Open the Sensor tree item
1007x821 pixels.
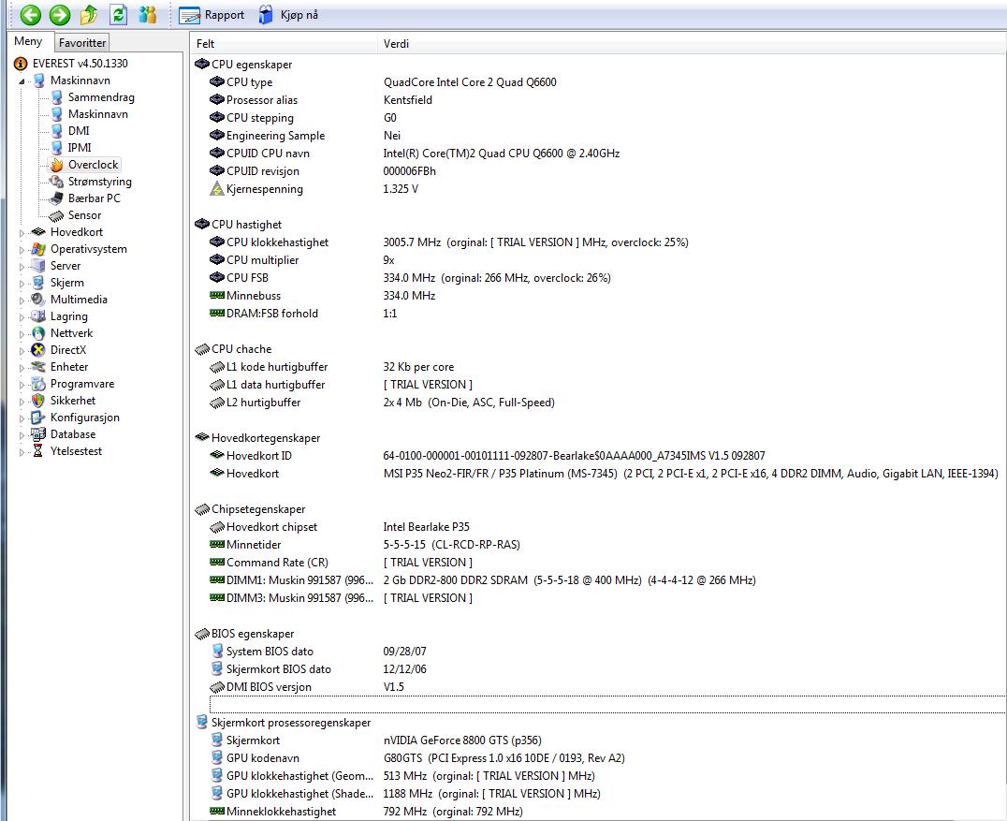coord(84,215)
